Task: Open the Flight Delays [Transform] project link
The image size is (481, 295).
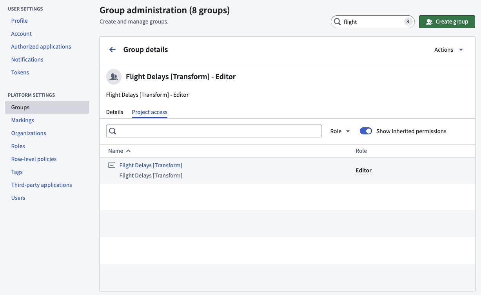Action: coord(151,165)
